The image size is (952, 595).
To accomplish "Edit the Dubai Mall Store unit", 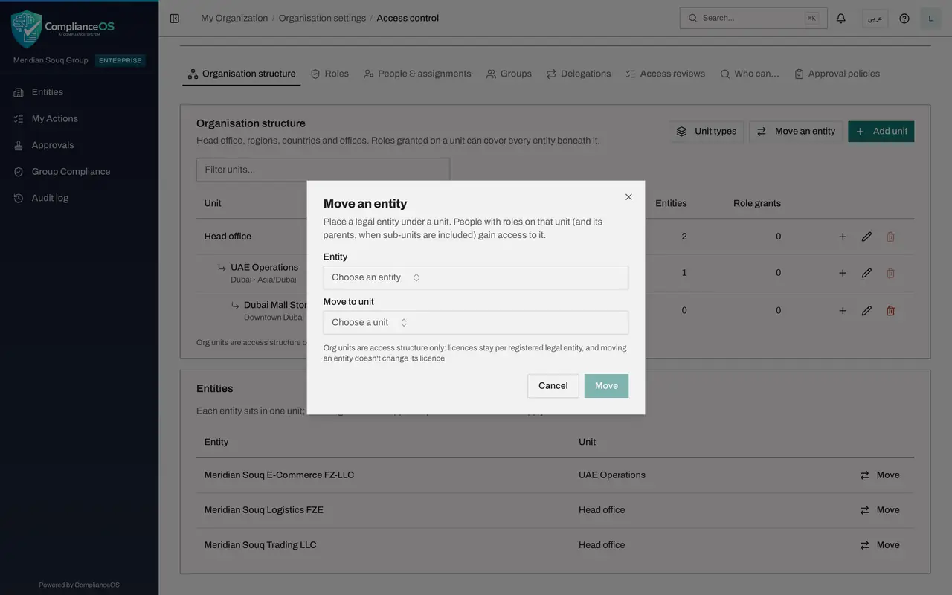I will (866, 311).
